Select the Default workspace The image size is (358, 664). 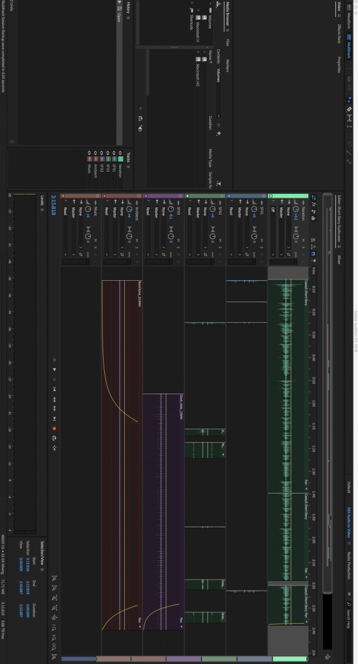[x=349, y=487]
